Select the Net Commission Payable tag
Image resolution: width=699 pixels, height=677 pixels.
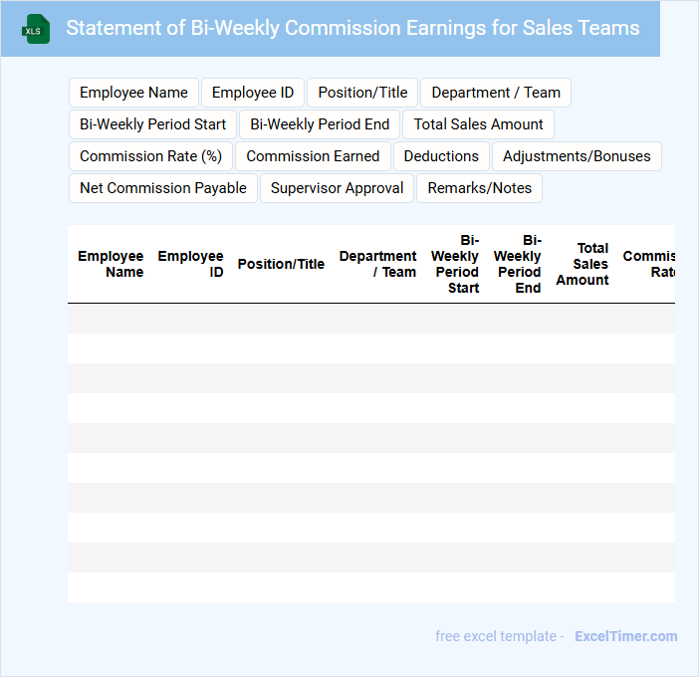163,188
